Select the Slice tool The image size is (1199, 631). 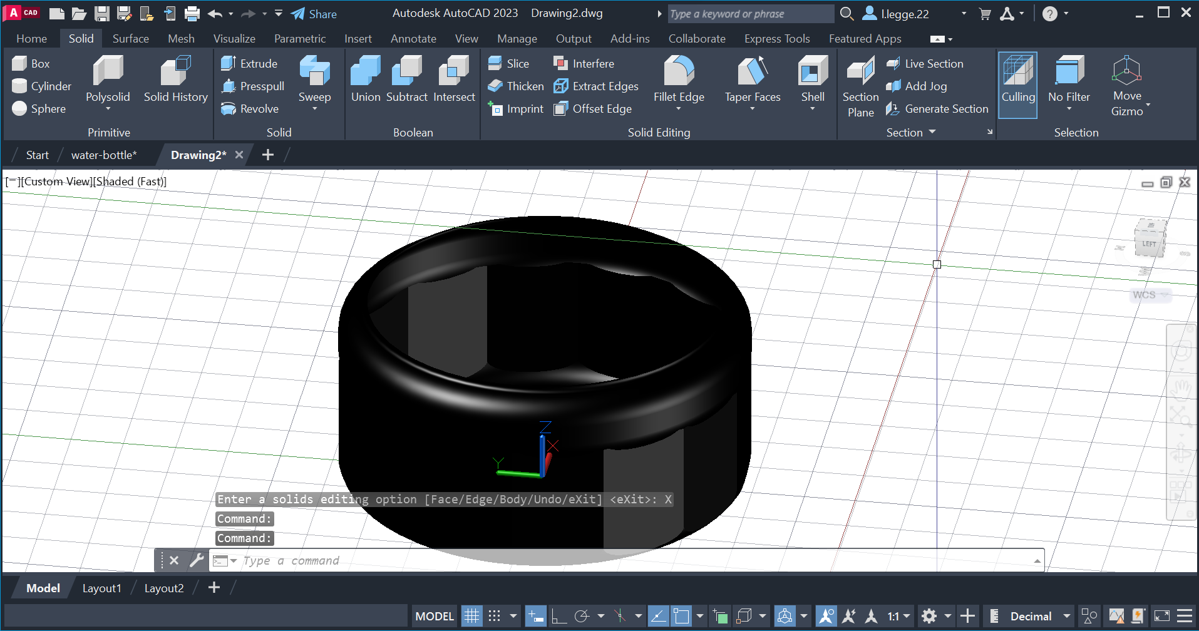point(508,63)
